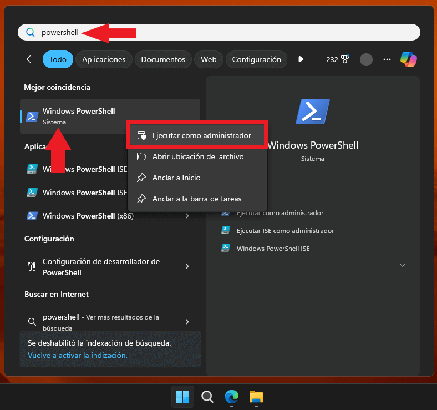This screenshot has height=410, width=437.
Task: Open the 232 rewards points trophy
Action: (x=338, y=59)
